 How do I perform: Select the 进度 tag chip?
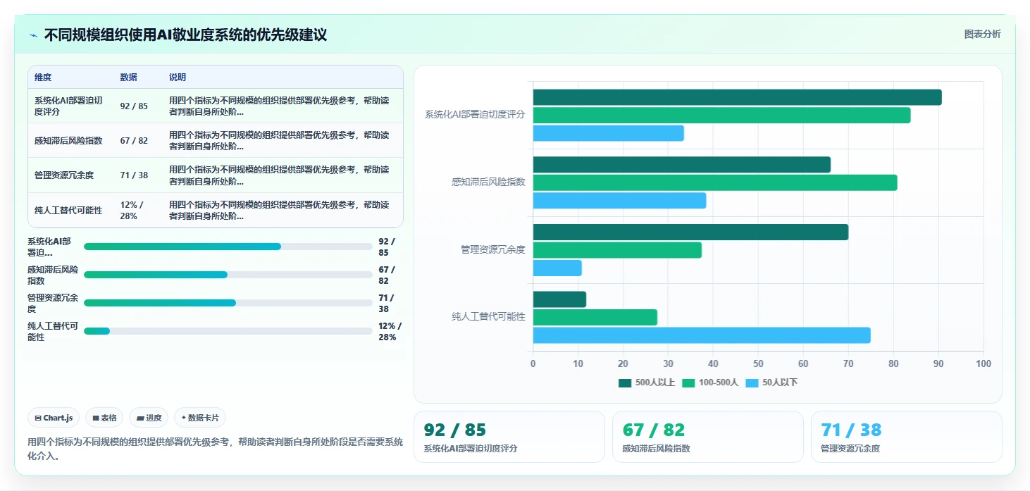[x=149, y=418]
